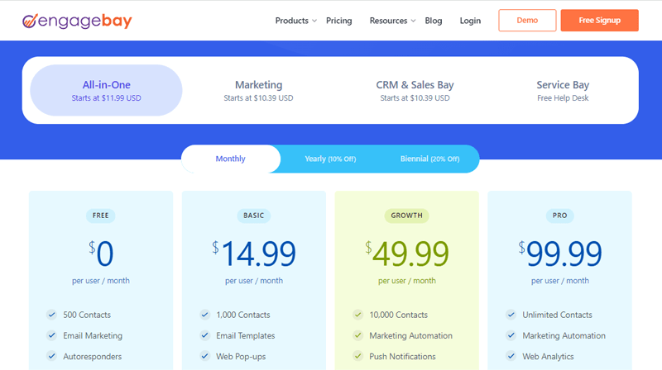Click the FREE plan badge
This screenshot has width=662, height=370.
tap(100, 216)
